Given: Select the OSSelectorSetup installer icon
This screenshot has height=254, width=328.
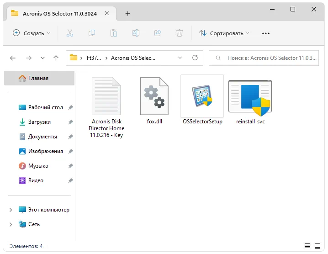Looking at the screenshot, I should pyautogui.click(x=202, y=96).
